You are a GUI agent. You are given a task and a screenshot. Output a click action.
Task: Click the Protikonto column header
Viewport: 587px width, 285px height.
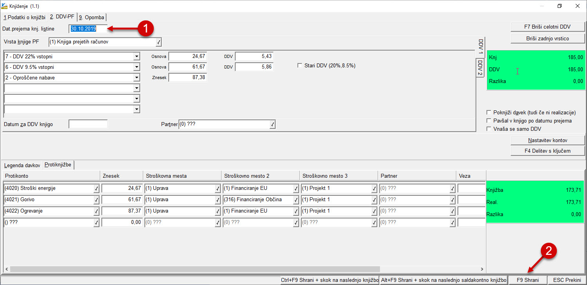(x=52, y=176)
